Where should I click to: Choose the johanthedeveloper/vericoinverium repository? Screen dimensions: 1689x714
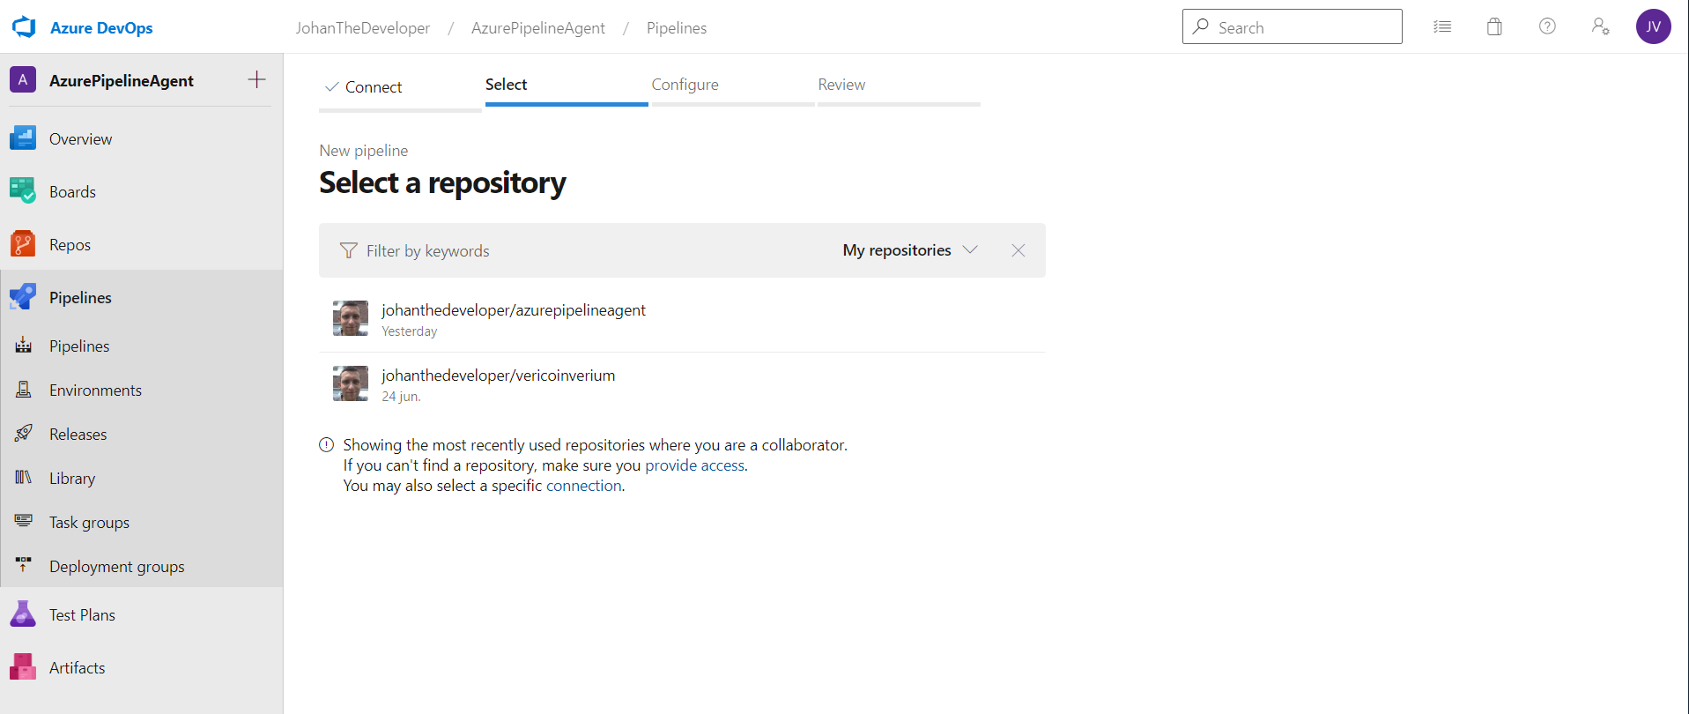click(x=498, y=376)
